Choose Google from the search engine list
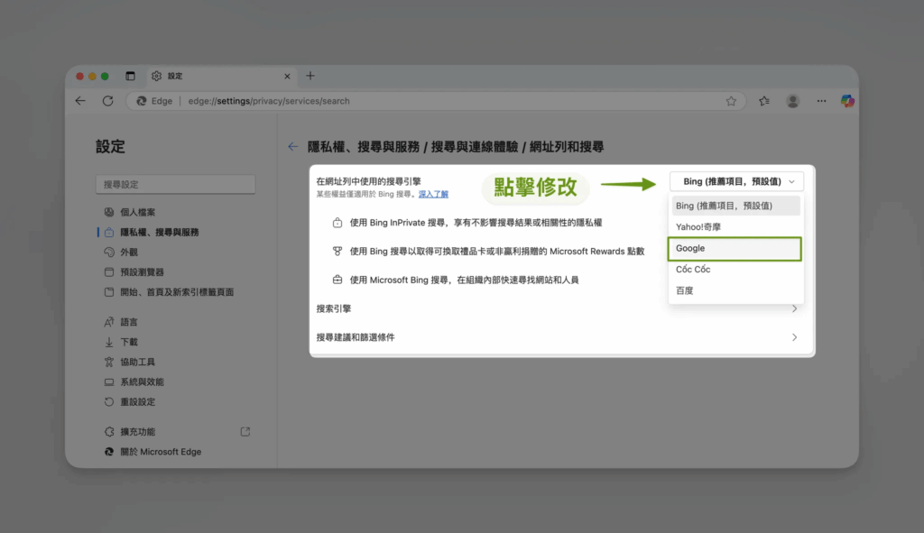Image resolution: width=924 pixels, height=533 pixels. [735, 249]
